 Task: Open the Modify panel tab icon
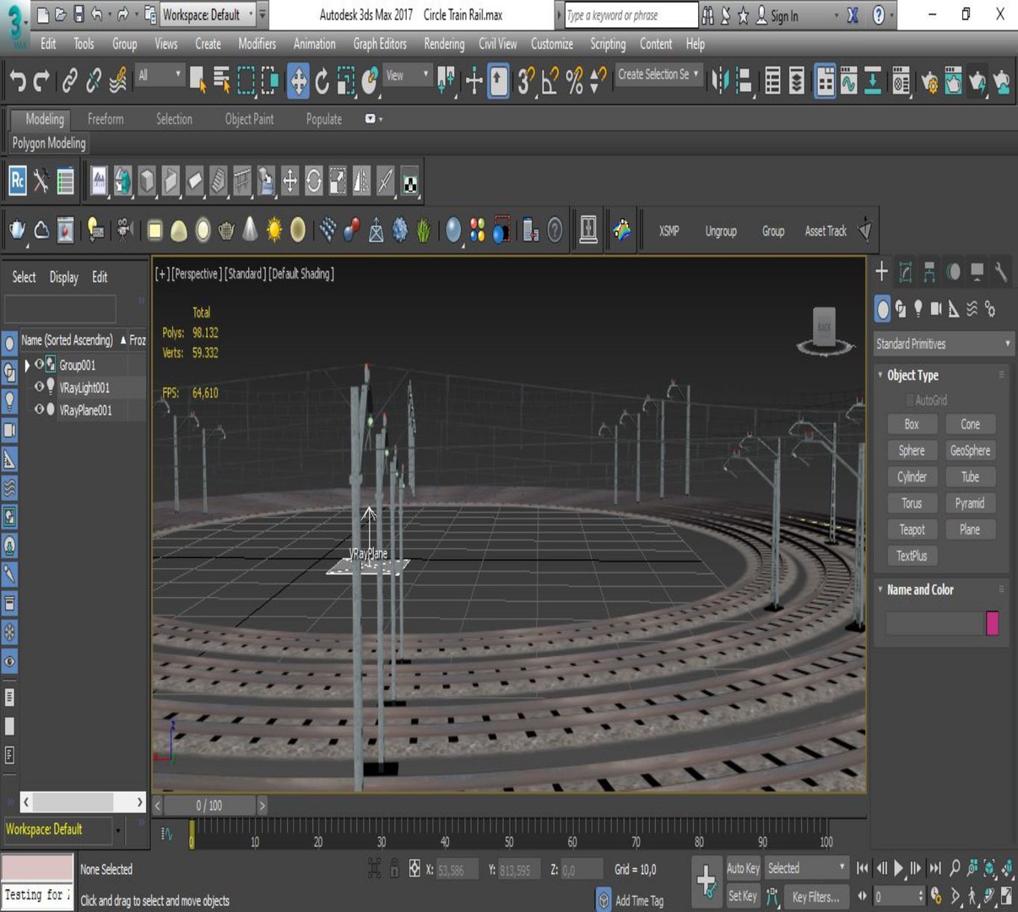[x=905, y=271]
